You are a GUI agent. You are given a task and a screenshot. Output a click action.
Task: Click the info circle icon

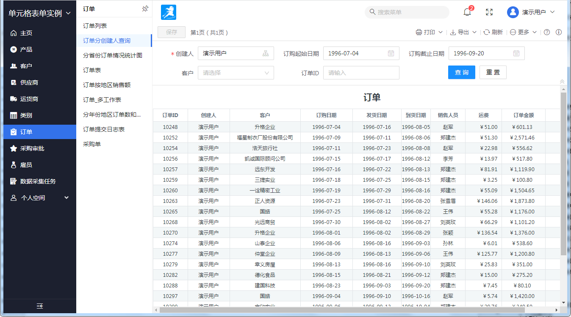559,32
